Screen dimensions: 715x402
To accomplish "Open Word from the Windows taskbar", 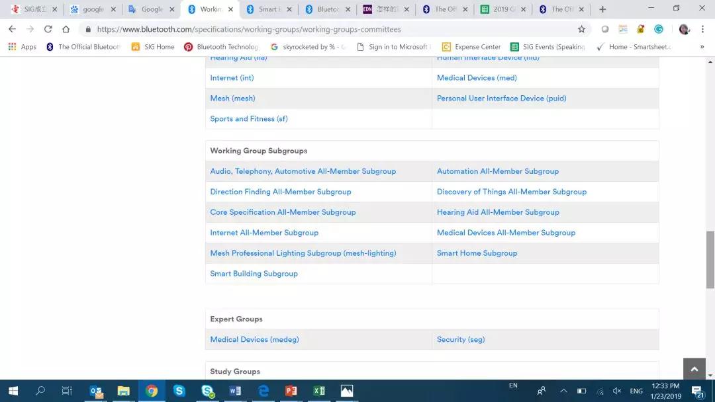I will [x=235, y=391].
